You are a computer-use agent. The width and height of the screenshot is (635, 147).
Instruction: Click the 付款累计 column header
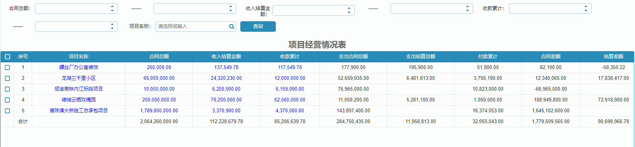pos(488,57)
